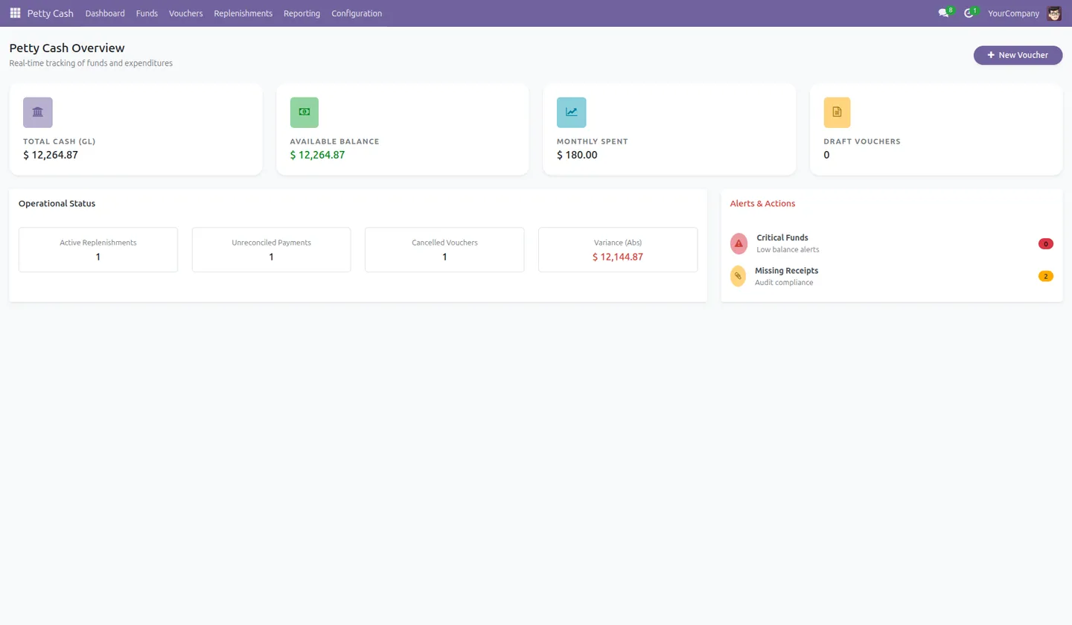Click the red Critical Funds count badge
The height and width of the screenshot is (625, 1072).
click(x=1046, y=243)
